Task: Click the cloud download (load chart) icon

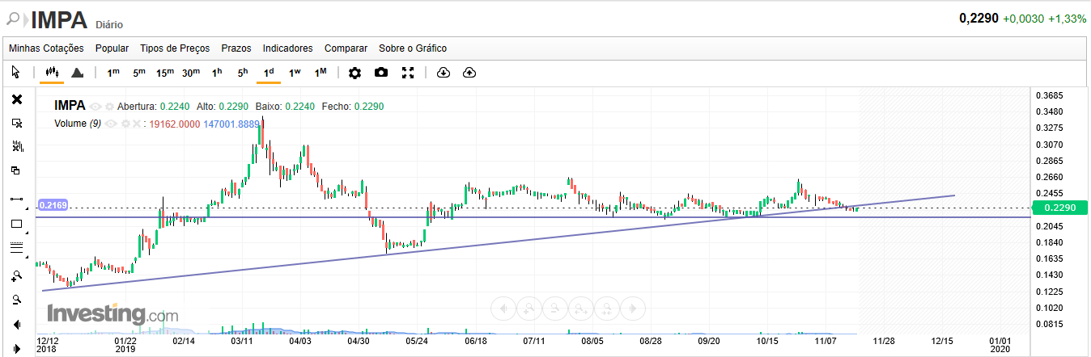Action: [x=443, y=73]
